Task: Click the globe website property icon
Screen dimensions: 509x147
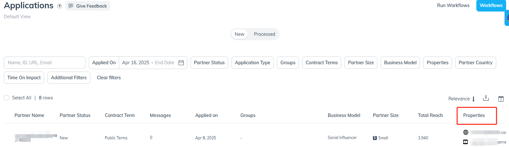Action: [466, 132]
